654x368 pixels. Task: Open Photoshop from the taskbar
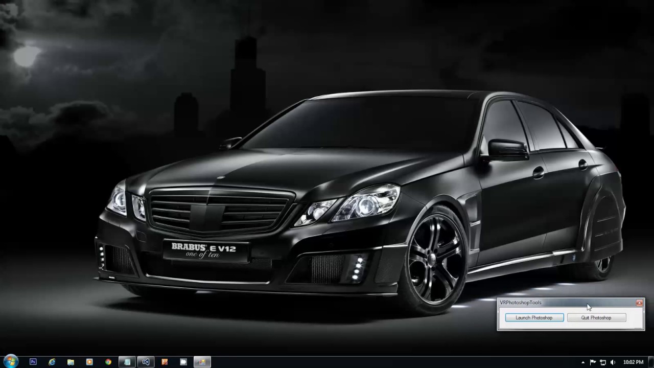[x=33, y=362]
